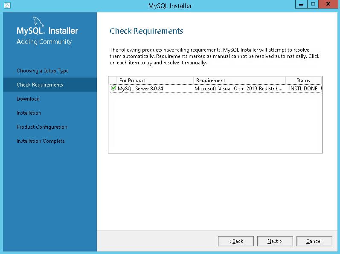Click the green checkmark beside MySQL Server 8.0.24
The width and height of the screenshot is (340, 254).
(x=113, y=88)
